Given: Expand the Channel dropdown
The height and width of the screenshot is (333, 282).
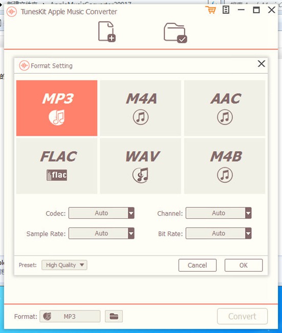Looking at the screenshot, I should click(219, 213).
